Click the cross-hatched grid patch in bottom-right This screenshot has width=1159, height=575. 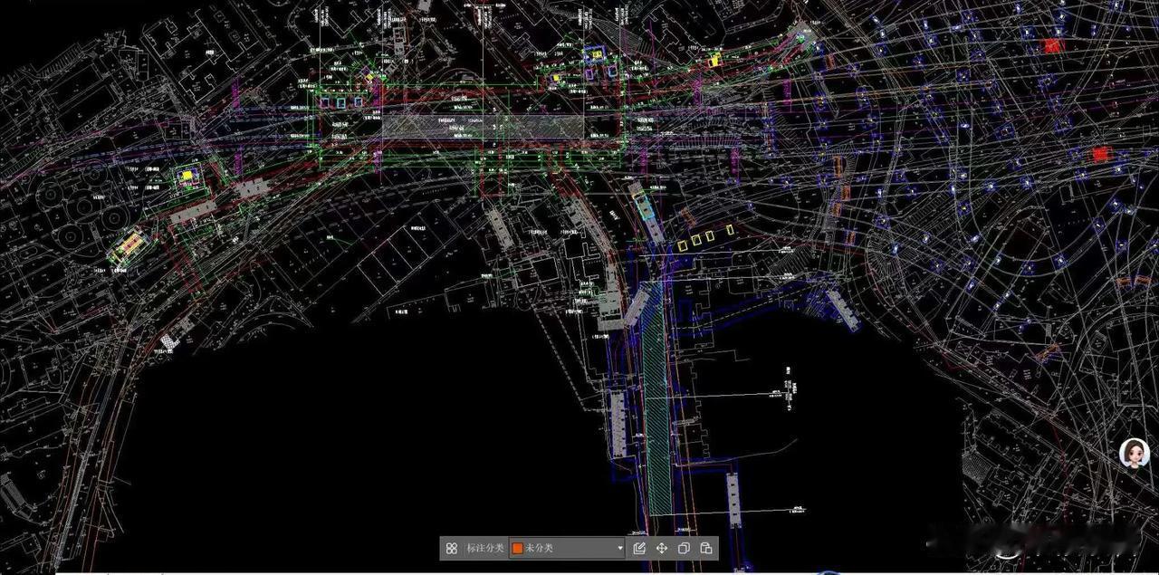[974, 466]
